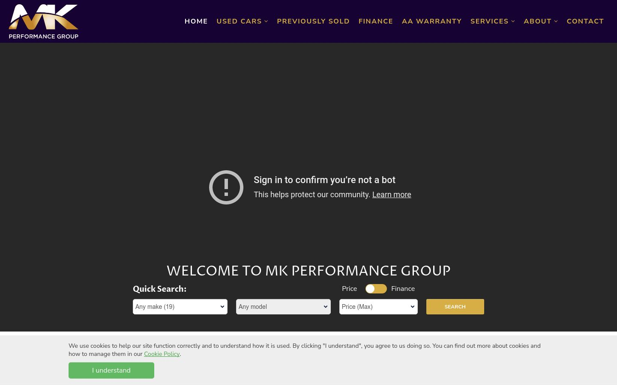Click the Finance label beside the toggle
This screenshot has height=385, width=617.
click(x=403, y=289)
